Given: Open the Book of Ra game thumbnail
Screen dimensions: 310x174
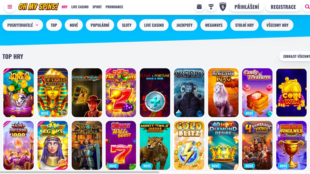Looking at the screenshot, I should coord(87,93).
